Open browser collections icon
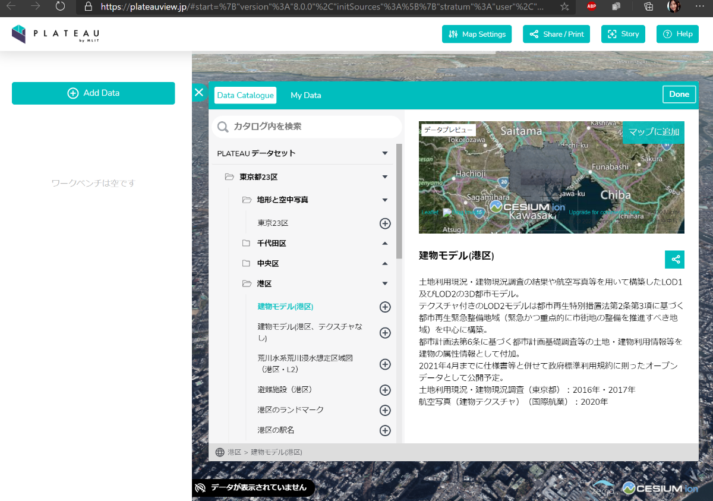713x501 pixels. (649, 7)
